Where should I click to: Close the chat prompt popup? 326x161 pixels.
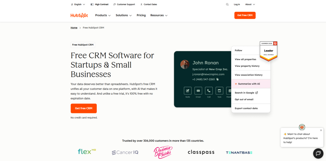(321, 130)
